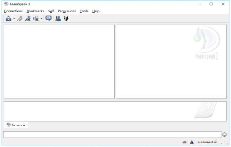Maximize the TeamSpeak 3 window
231x147 pixels.
(211, 4)
